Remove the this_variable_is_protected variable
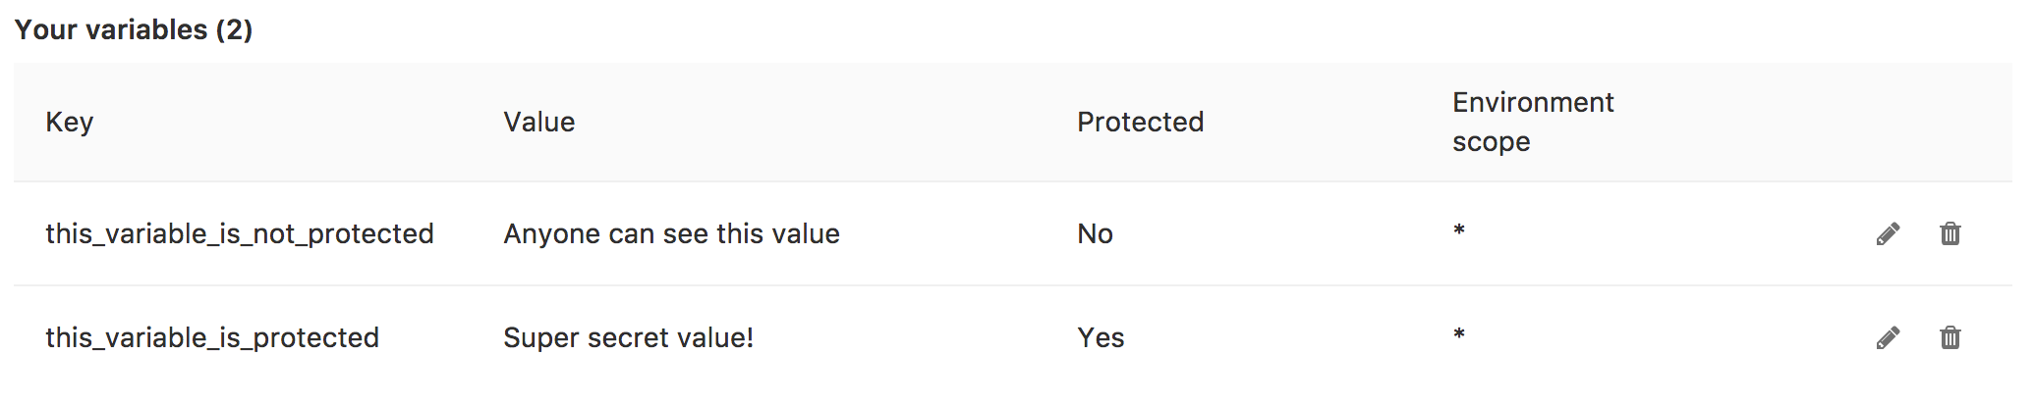 [x=1950, y=338]
